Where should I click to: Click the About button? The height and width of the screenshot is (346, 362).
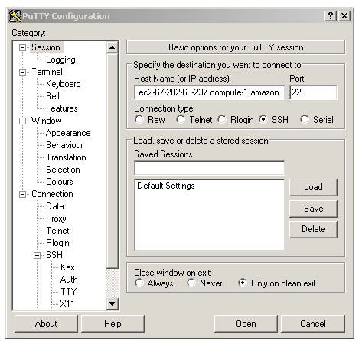[x=46, y=324]
